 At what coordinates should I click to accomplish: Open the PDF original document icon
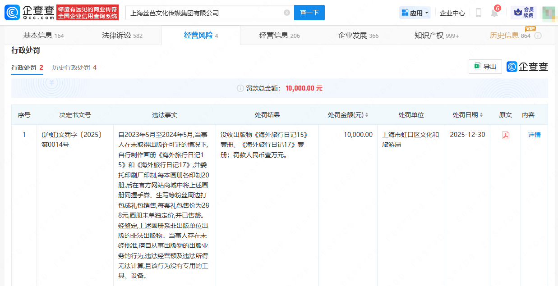click(506, 135)
